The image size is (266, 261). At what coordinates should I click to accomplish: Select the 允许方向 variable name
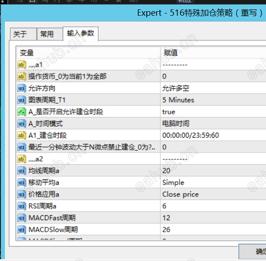[42, 88]
